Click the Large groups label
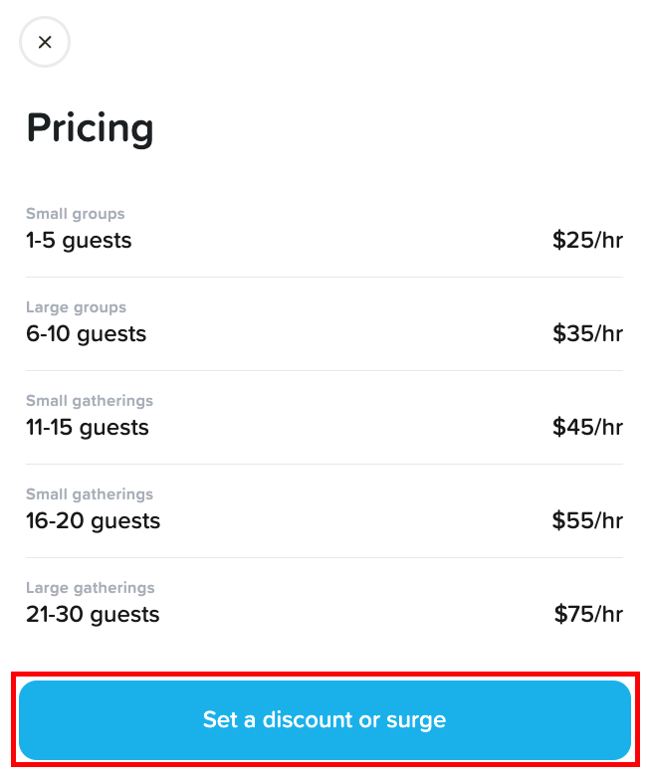Image resolution: width=649 pixels, height=780 pixels. (77, 307)
